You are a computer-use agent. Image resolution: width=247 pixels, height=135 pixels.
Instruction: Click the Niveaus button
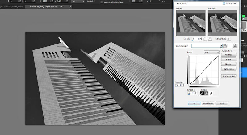[x=228, y=64]
